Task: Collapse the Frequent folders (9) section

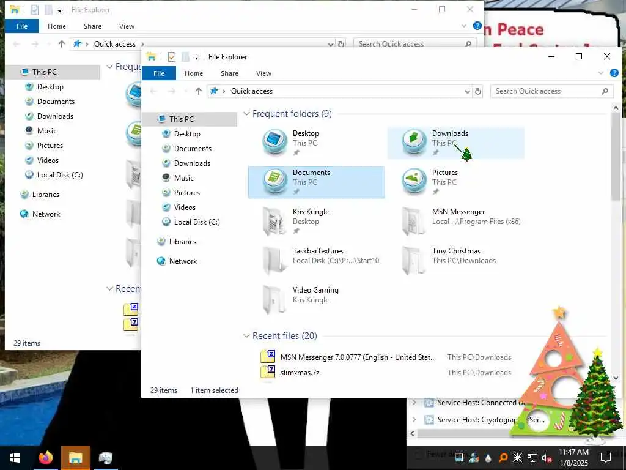Action: (246, 114)
